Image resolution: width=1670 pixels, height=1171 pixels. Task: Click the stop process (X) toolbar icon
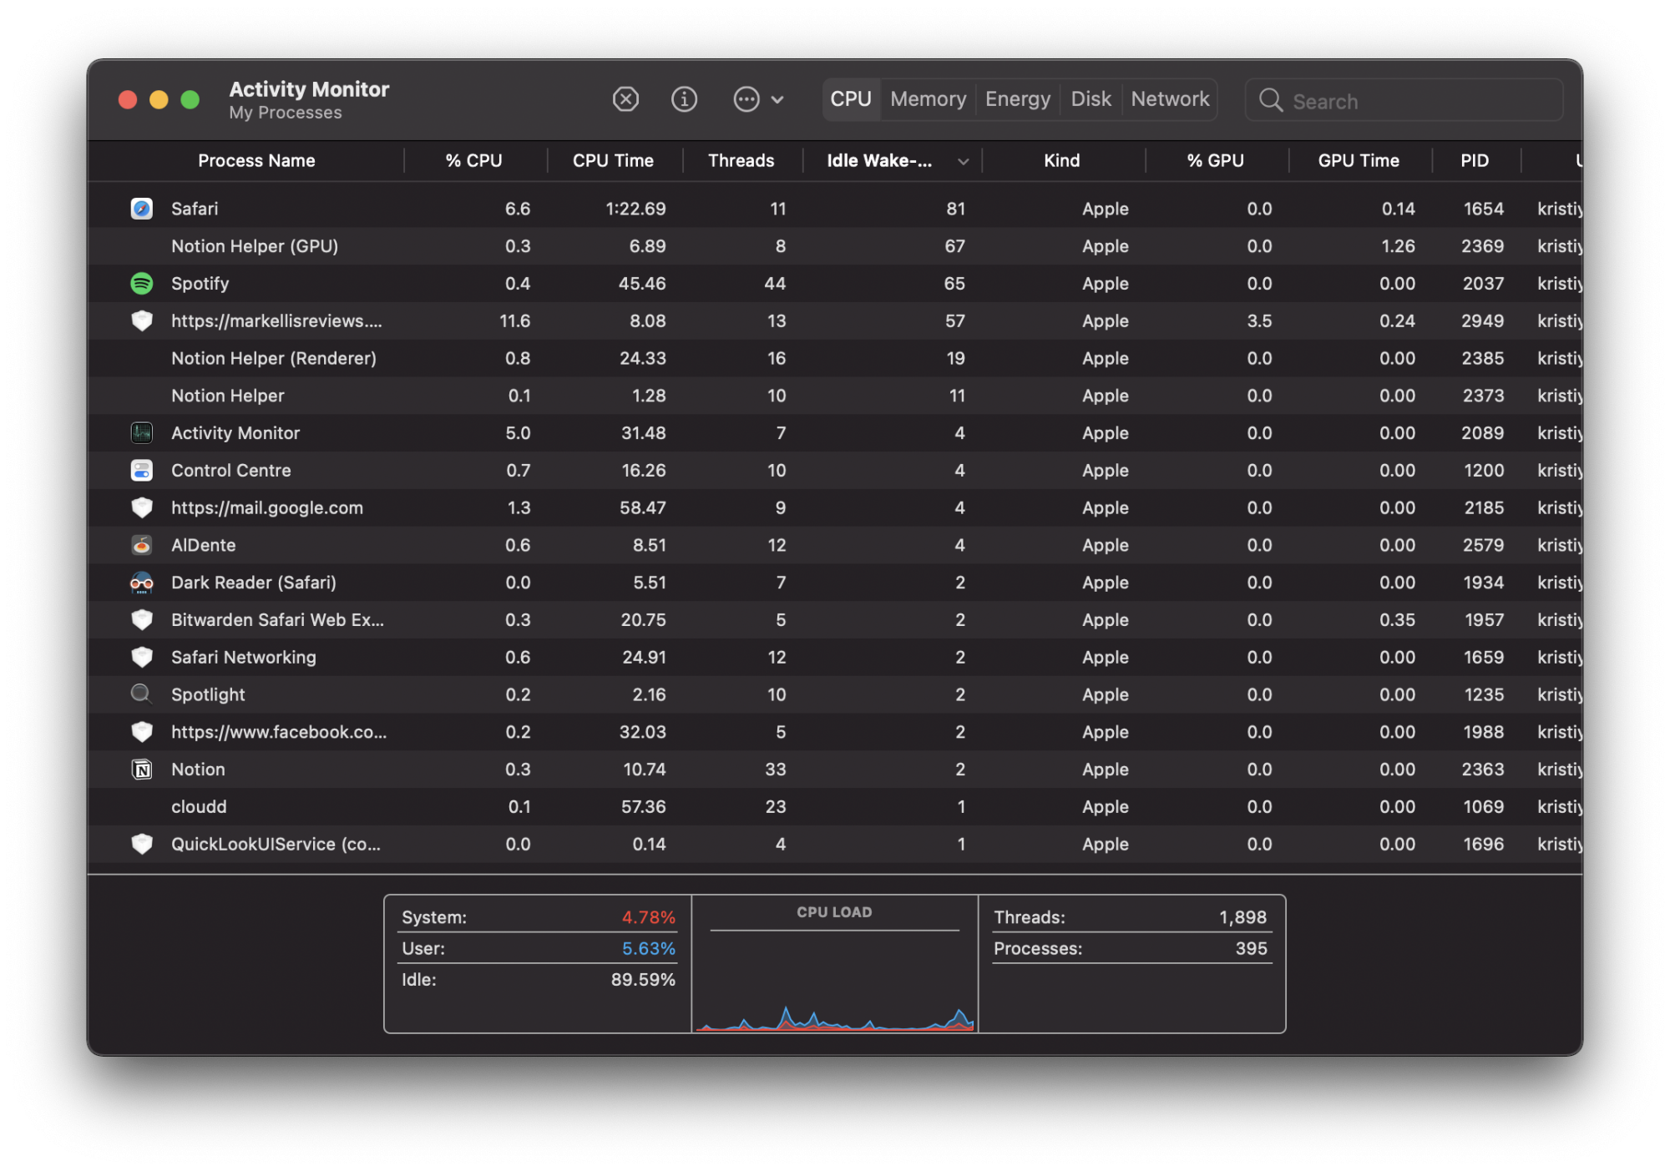point(625,99)
